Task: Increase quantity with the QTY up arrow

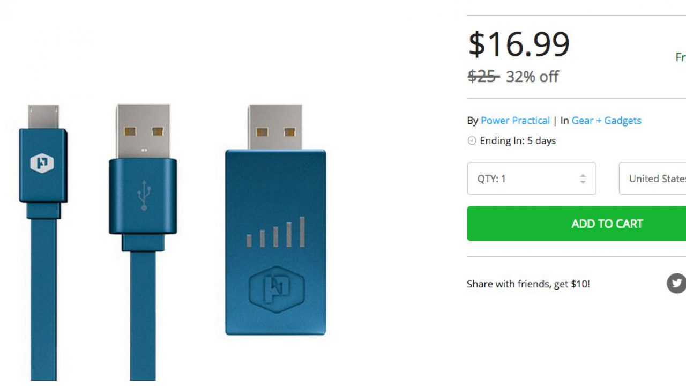Action: coord(583,175)
